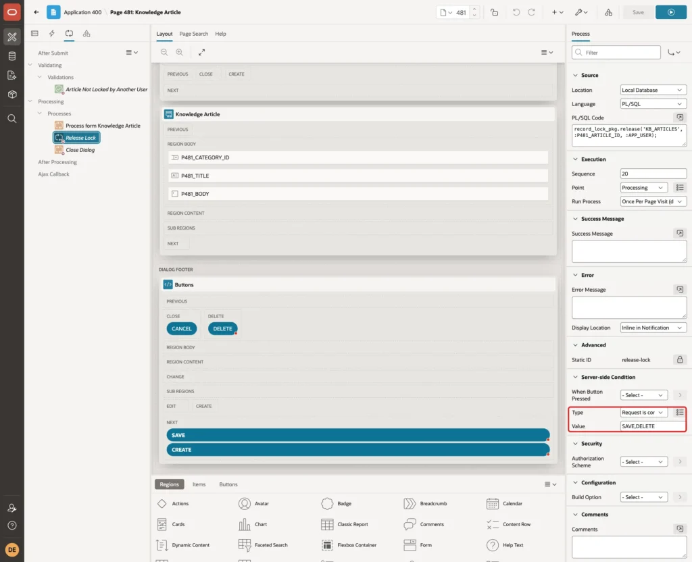
Task: Click the property Filter search field
Action: click(x=616, y=53)
